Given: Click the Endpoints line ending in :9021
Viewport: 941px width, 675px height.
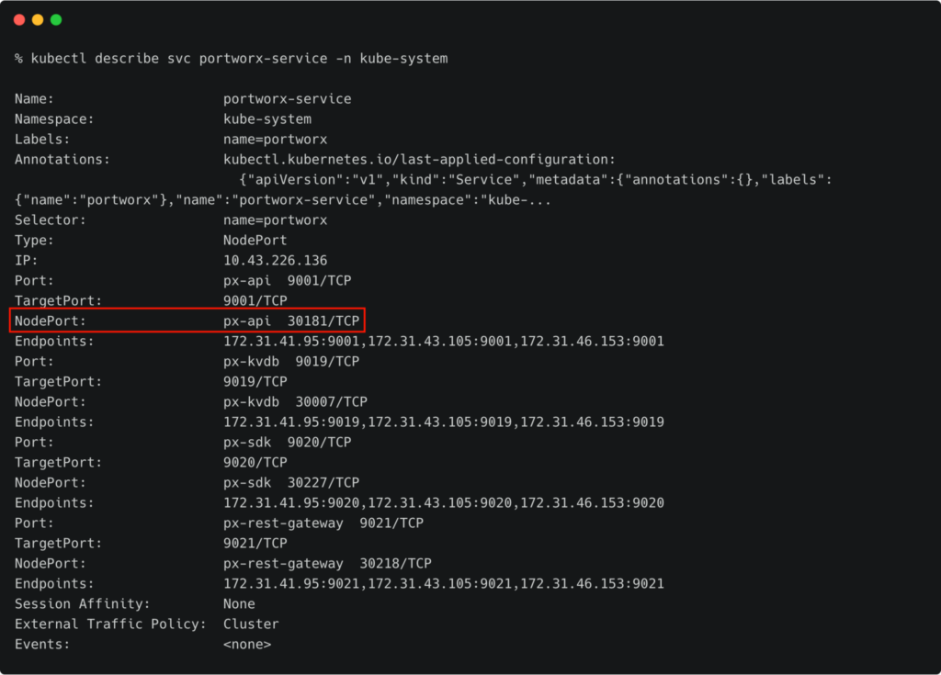Looking at the screenshot, I should pos(443,584).
